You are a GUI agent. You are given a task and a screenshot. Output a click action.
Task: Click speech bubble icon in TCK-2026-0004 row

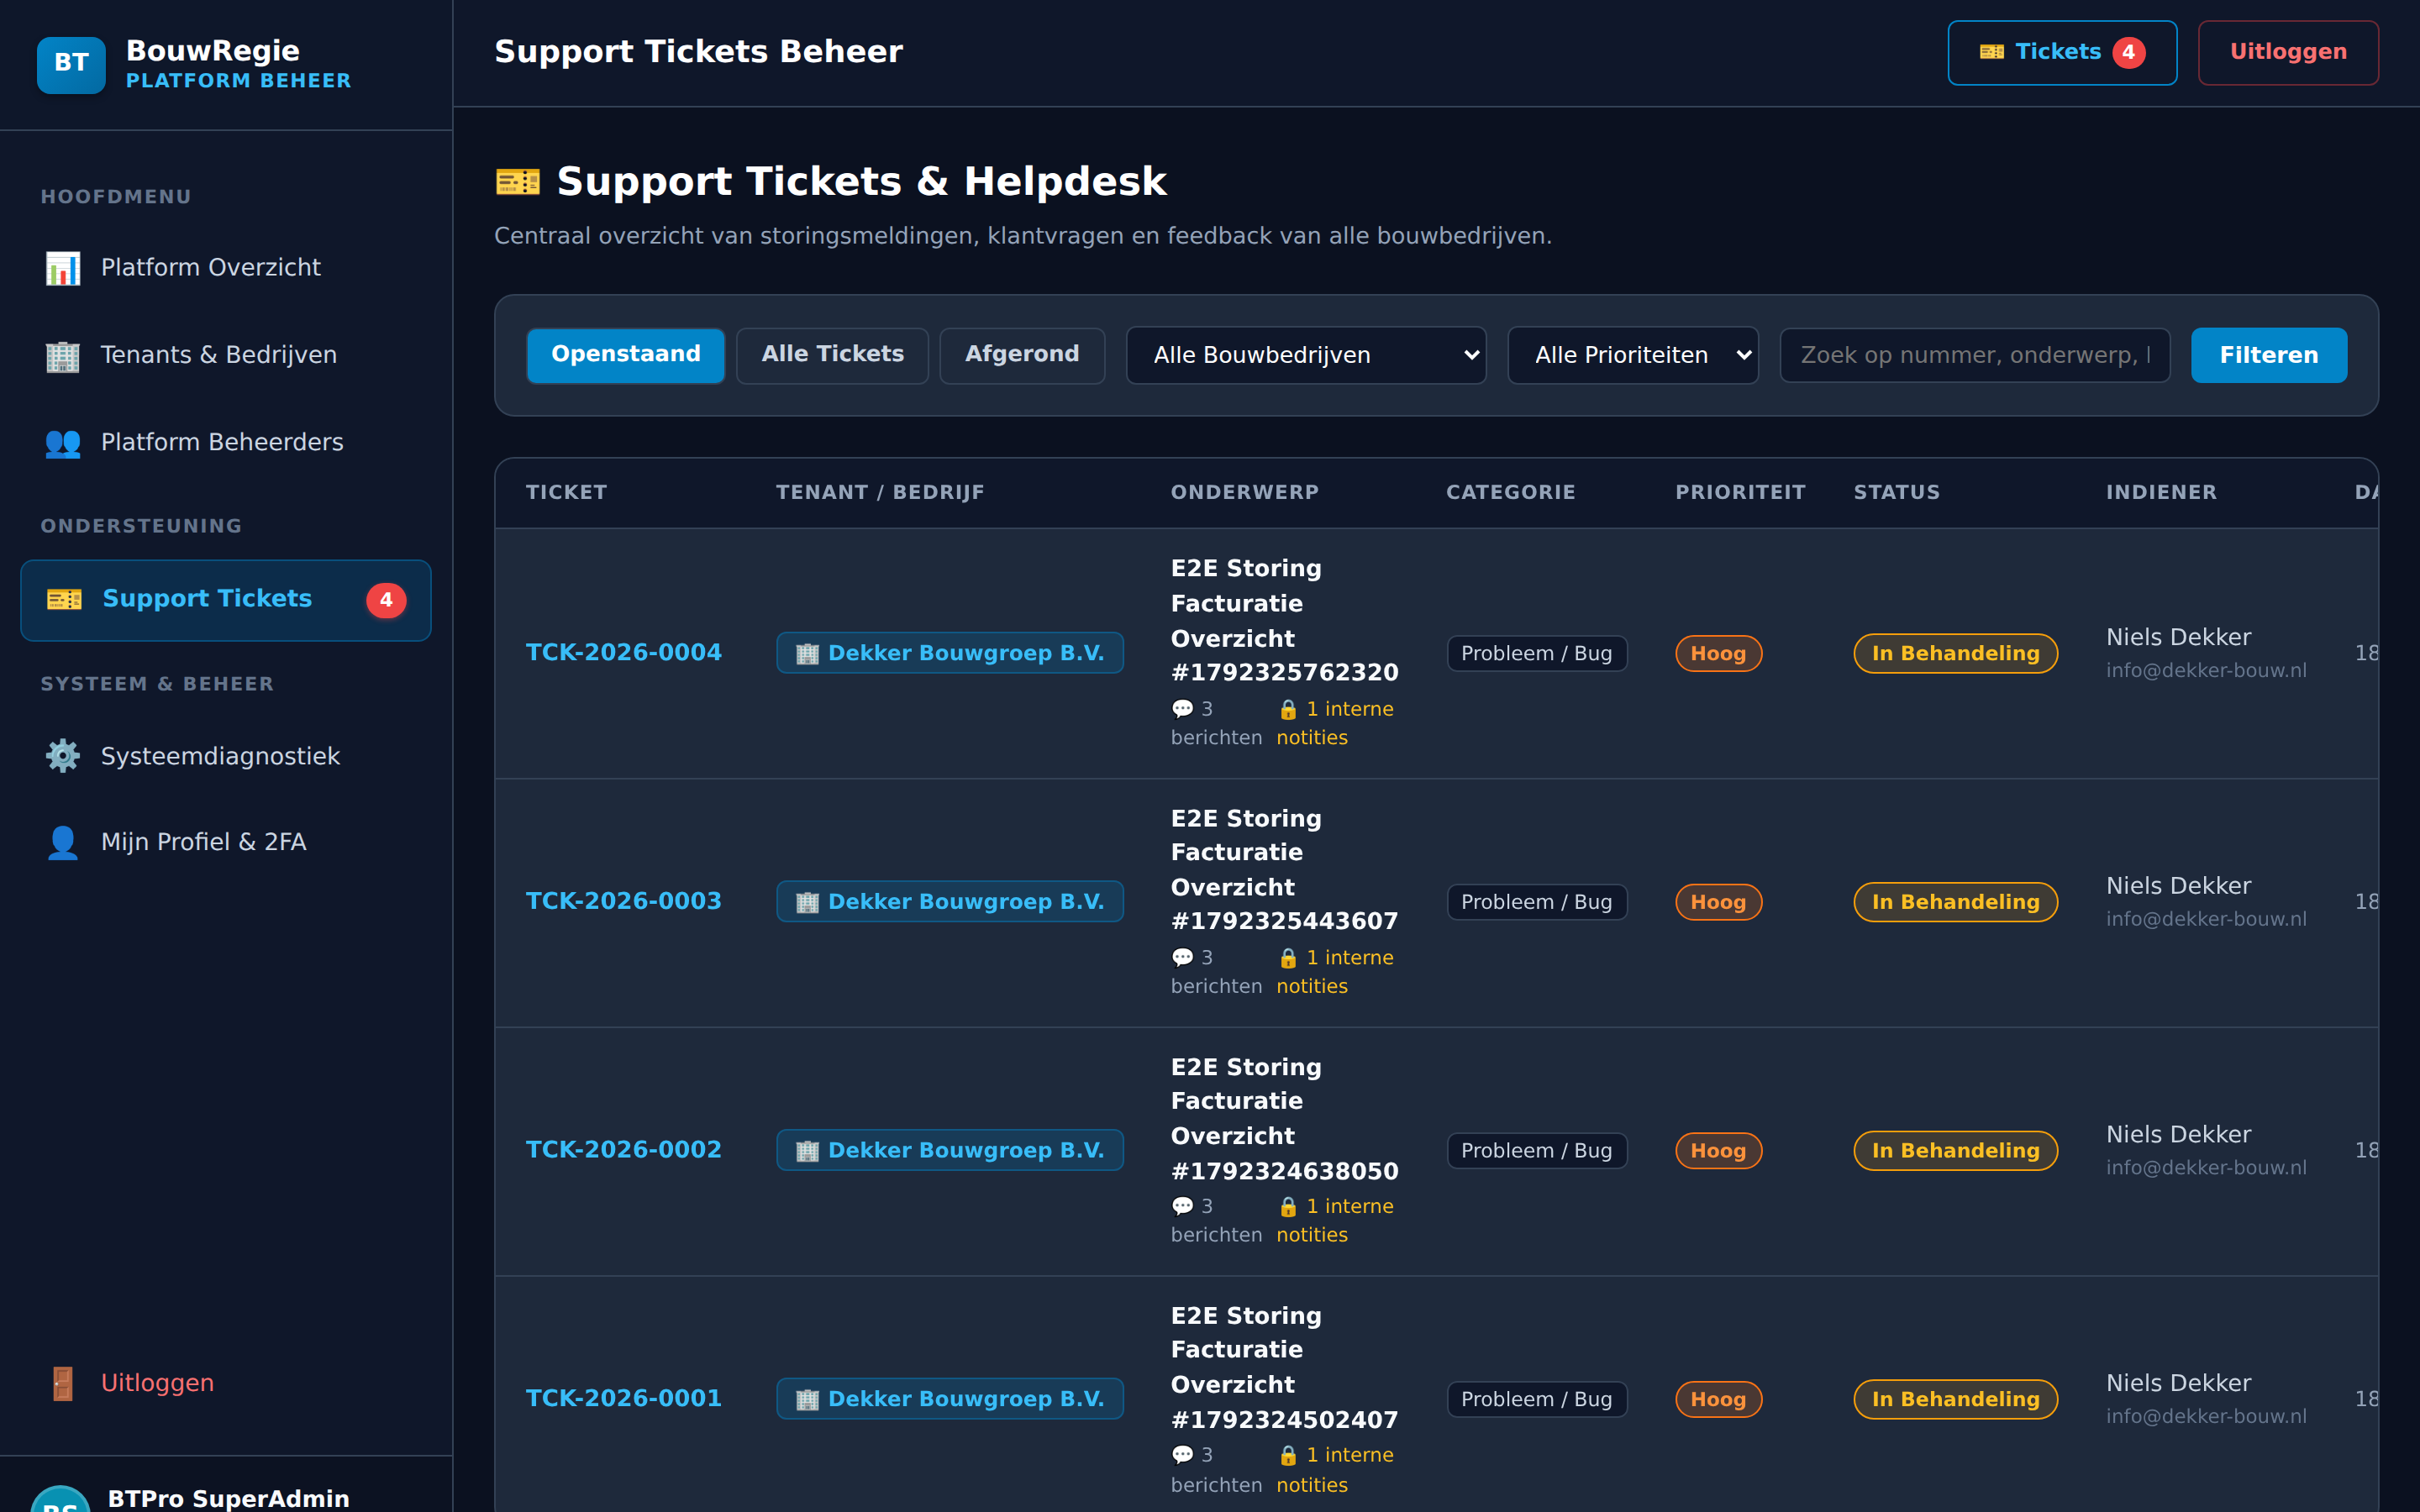click(x=1183, y=709)
